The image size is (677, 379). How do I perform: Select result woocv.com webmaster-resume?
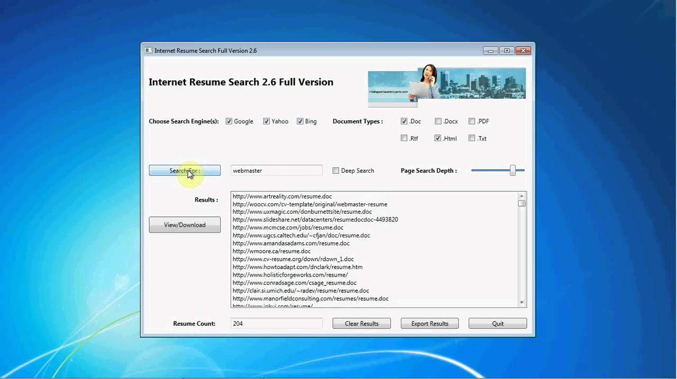click(x=310, y=204)
